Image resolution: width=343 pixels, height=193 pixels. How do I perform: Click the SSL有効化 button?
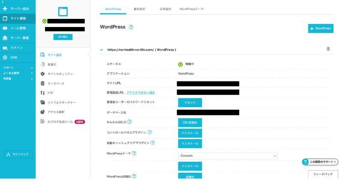tap(190, 123)
